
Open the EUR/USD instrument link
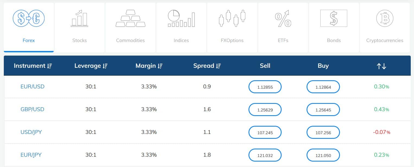pyautogui.click(x=33, y=87)
